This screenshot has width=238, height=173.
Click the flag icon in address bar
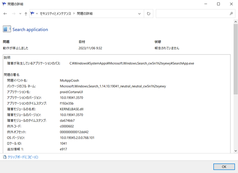pos(32,13)
